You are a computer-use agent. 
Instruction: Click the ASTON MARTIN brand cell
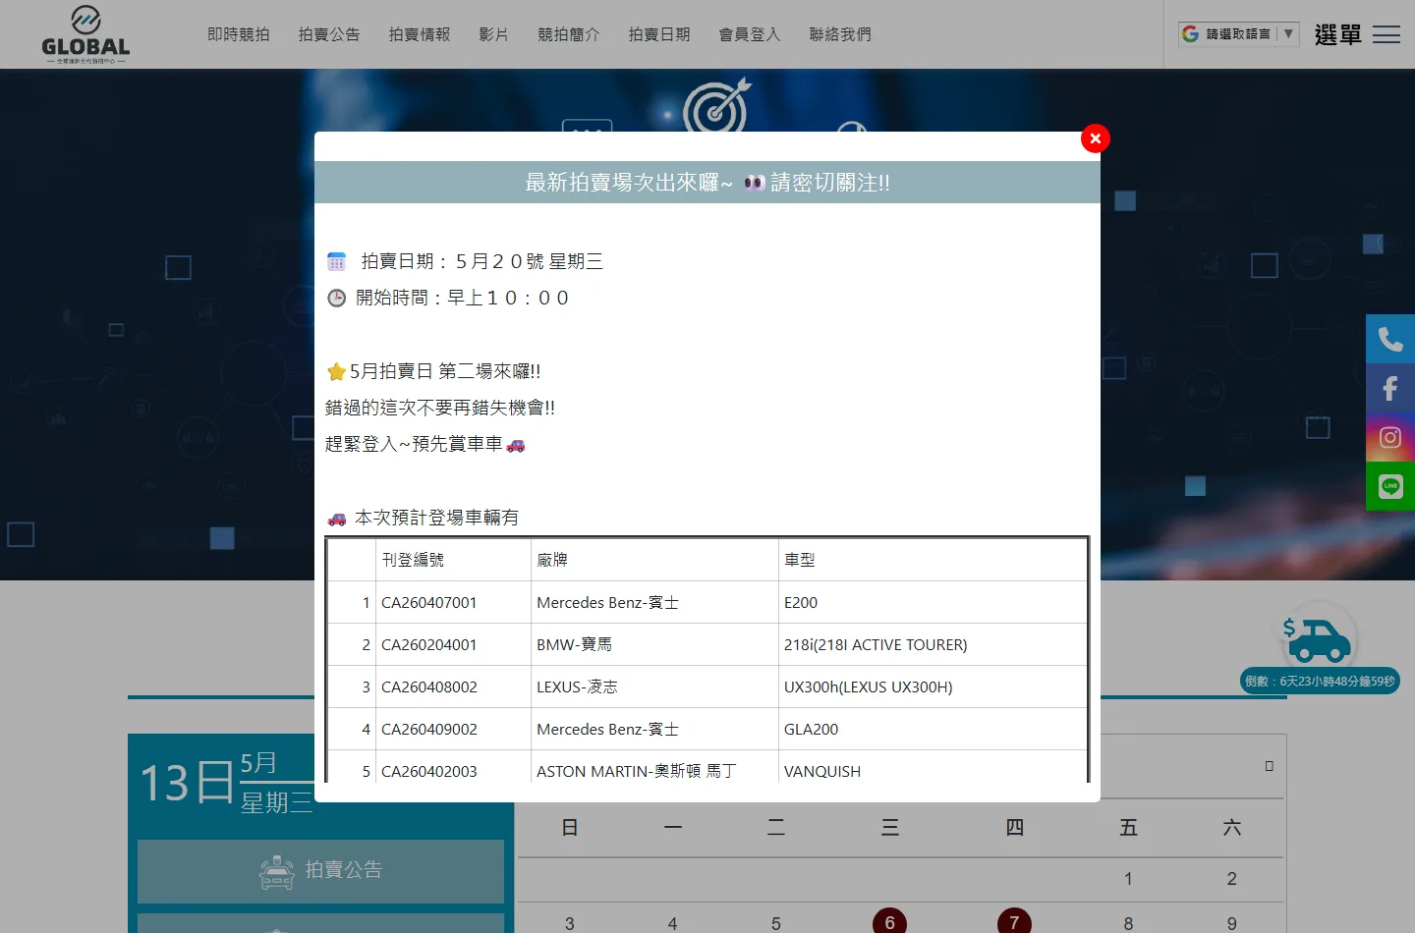[x=654, y=767]
